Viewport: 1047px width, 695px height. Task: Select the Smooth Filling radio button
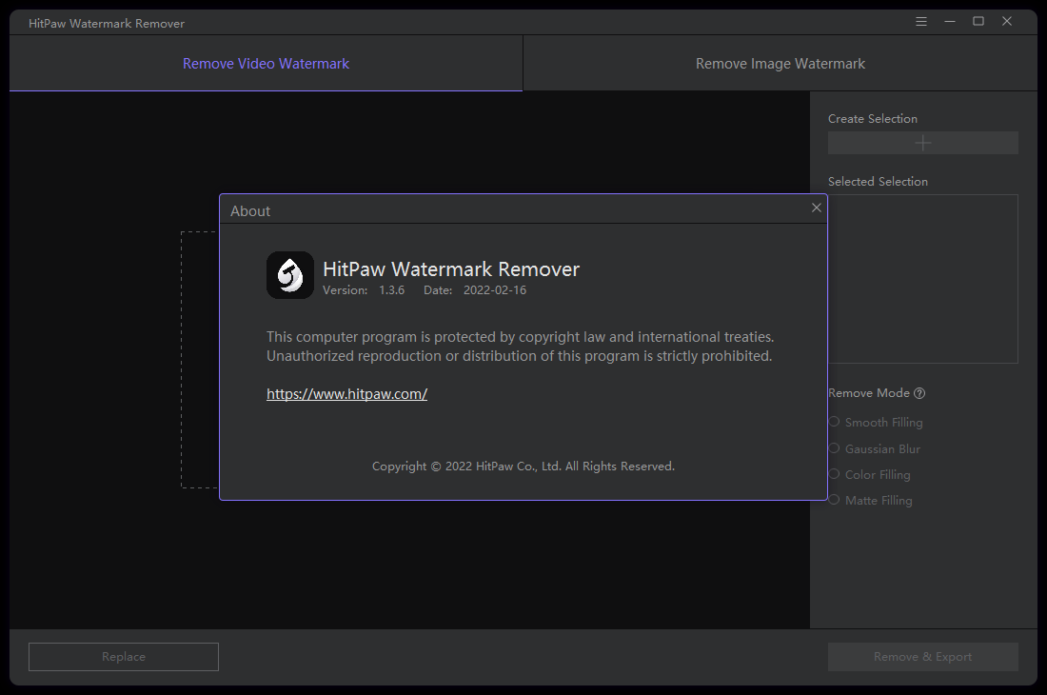tap(834, 422)
